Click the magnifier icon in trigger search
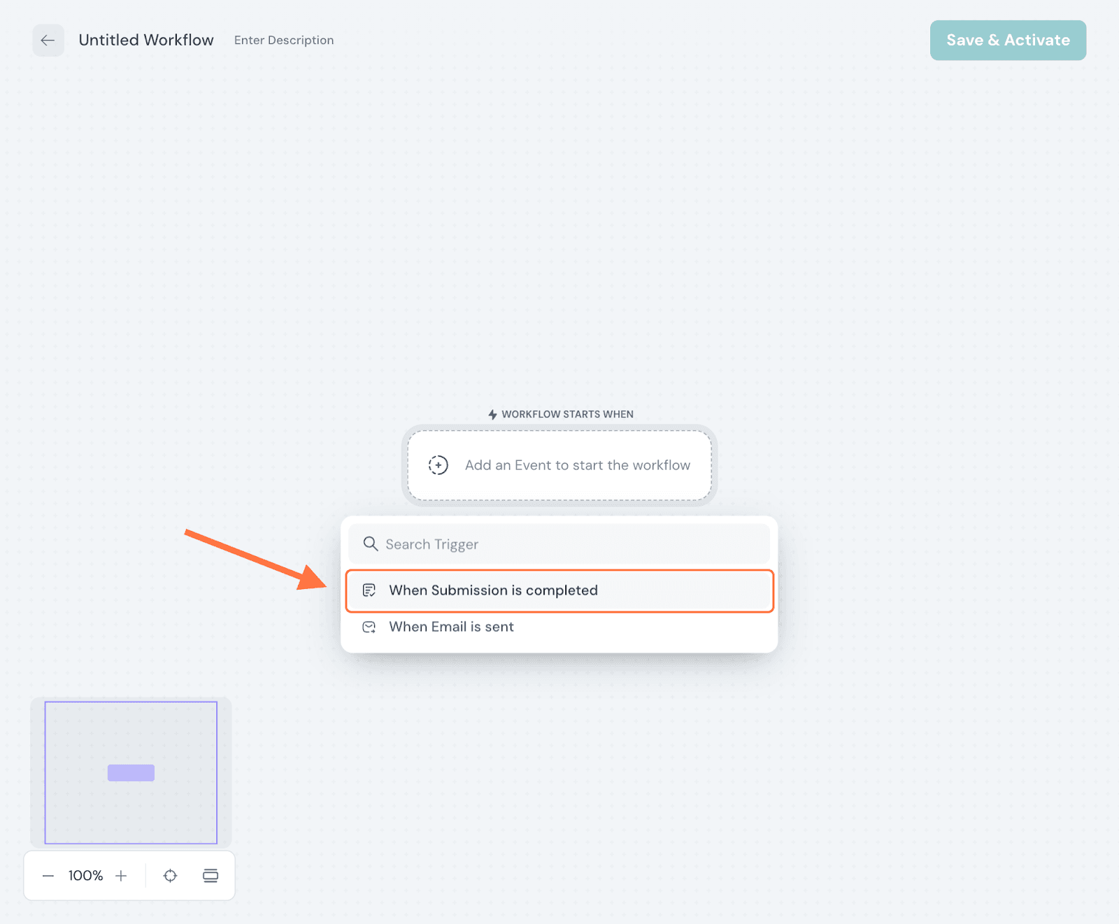Image resolution: width=1119 pixels, height=924 pixels. (x=370, y=544)
